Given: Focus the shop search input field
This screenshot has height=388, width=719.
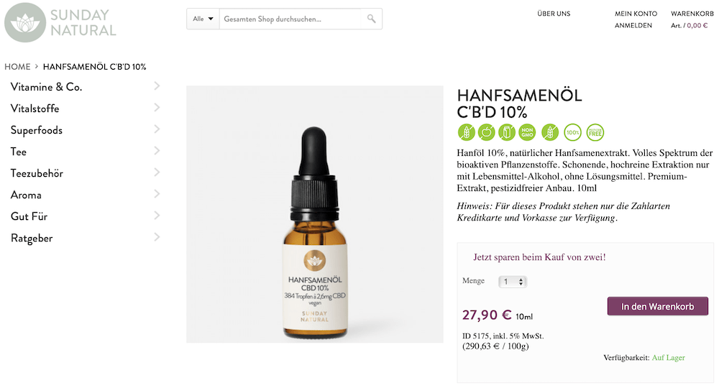Looking at the screenshot, I should pyautogui.click(x=291, y=19).
